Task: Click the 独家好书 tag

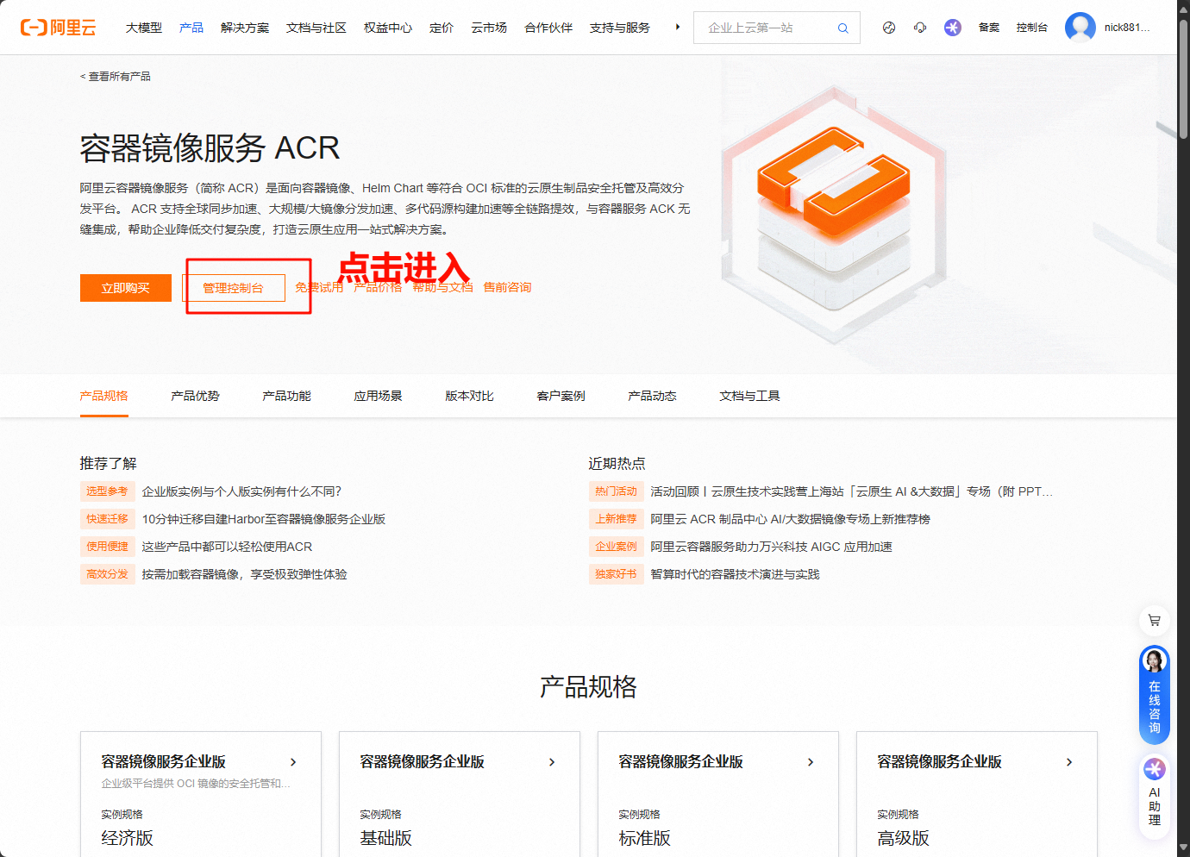Action: [617, 574]
